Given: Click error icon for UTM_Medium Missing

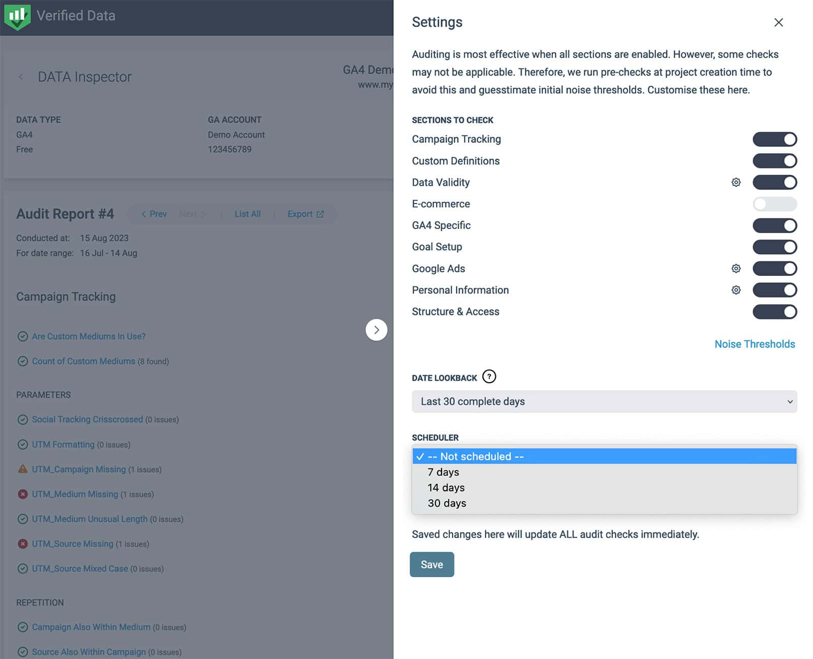Looking at the screenshot, I should pos(23,494).
